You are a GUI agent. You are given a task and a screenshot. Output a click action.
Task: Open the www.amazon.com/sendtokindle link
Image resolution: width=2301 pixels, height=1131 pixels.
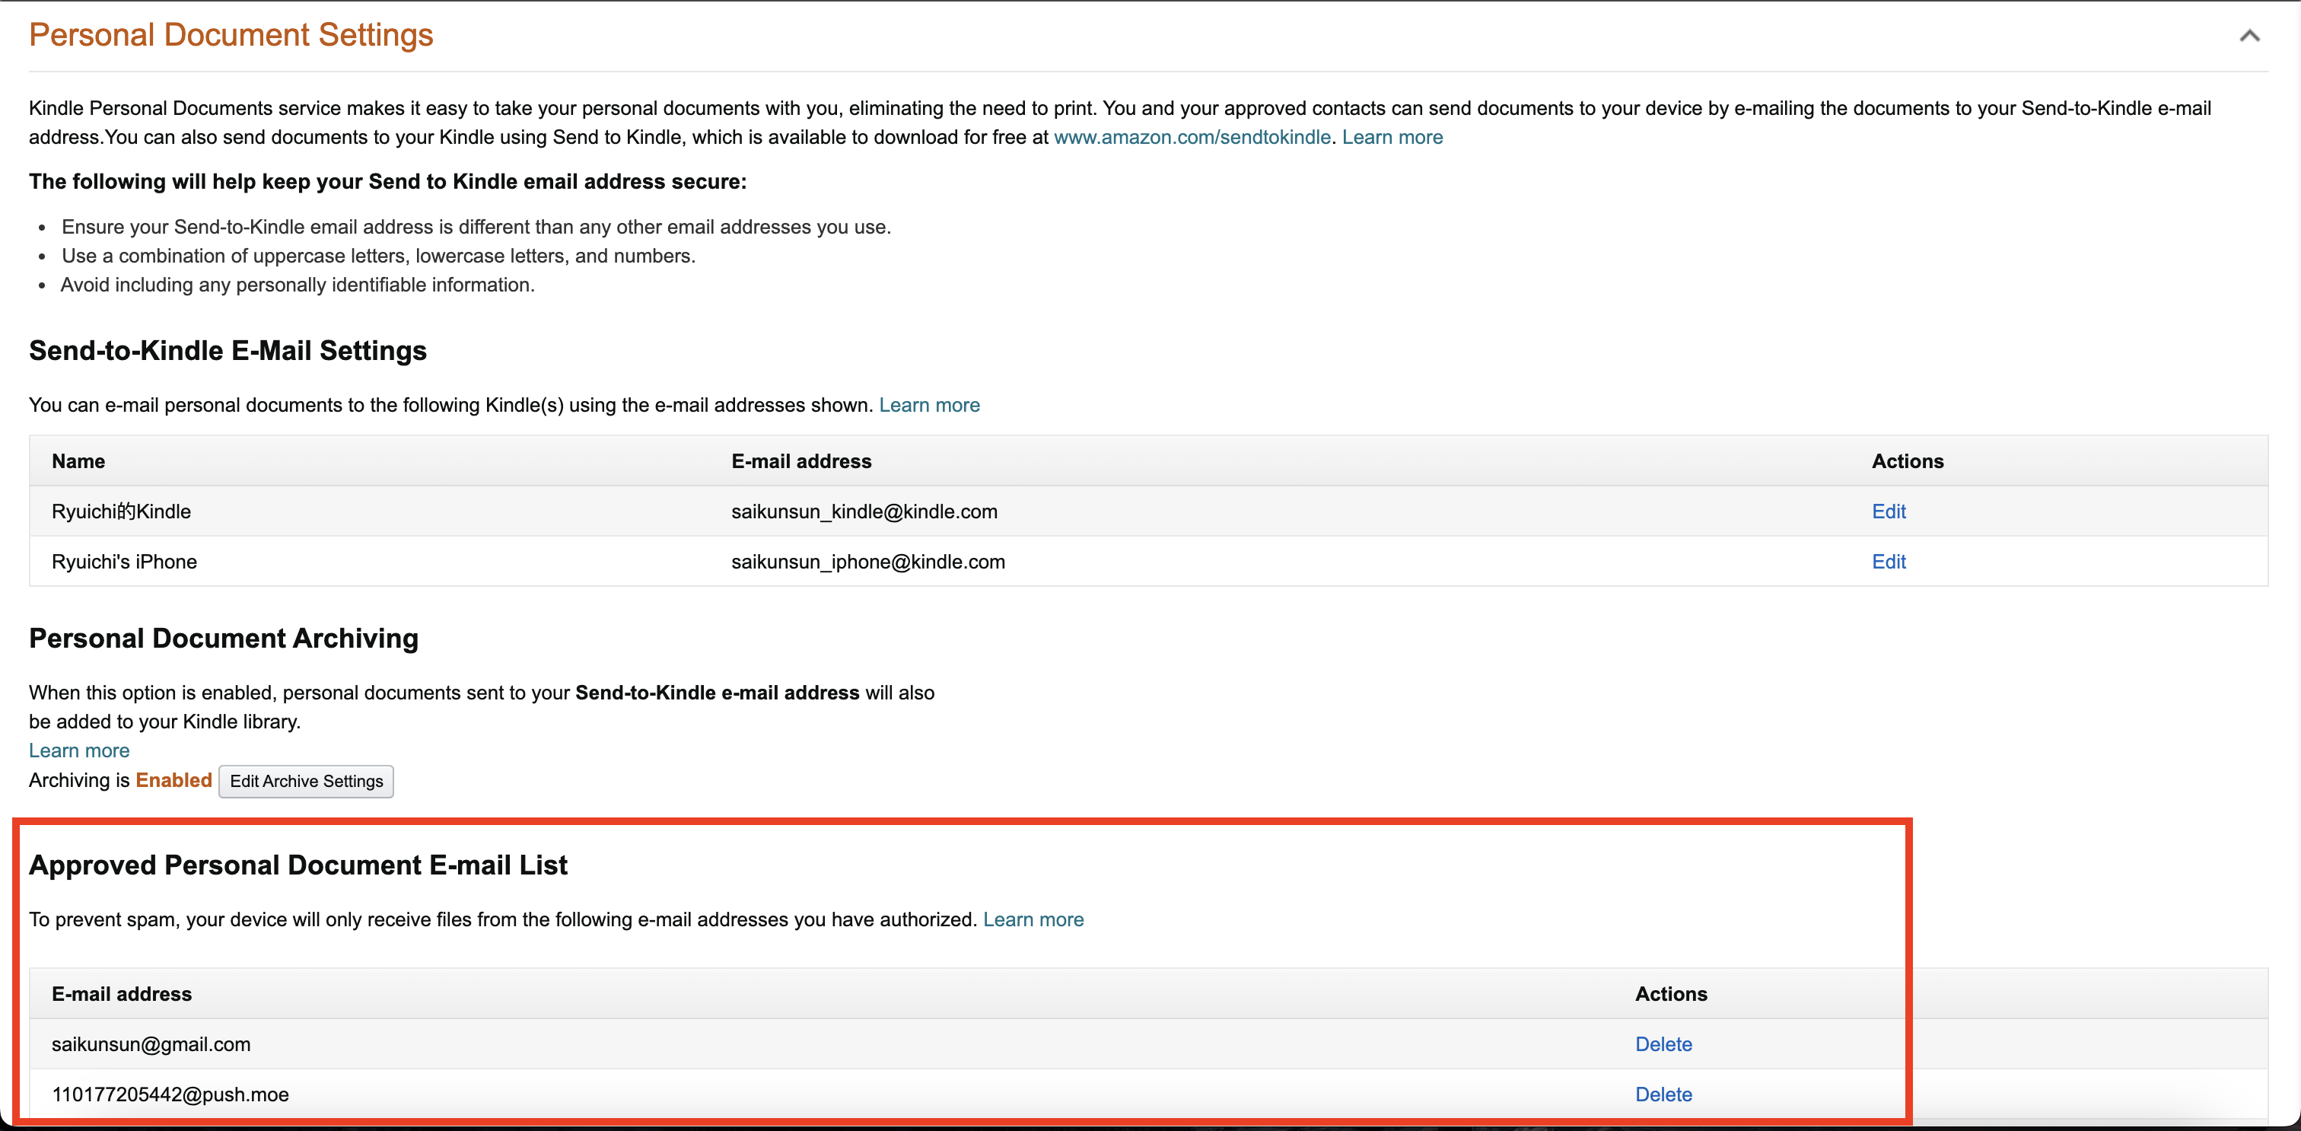[1192, 137]
